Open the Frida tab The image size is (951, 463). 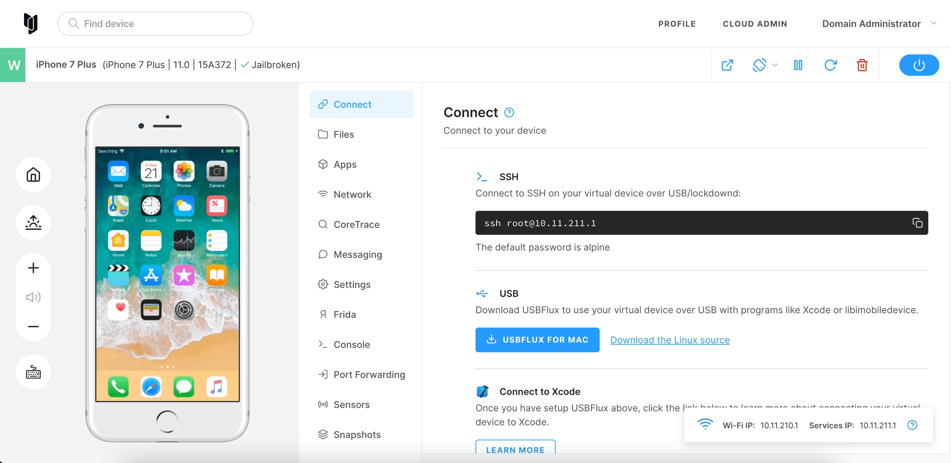tap(361, 314)
